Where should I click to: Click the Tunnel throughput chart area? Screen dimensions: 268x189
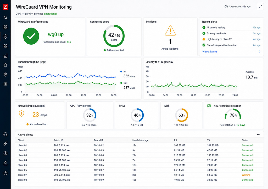click(70, 81)
